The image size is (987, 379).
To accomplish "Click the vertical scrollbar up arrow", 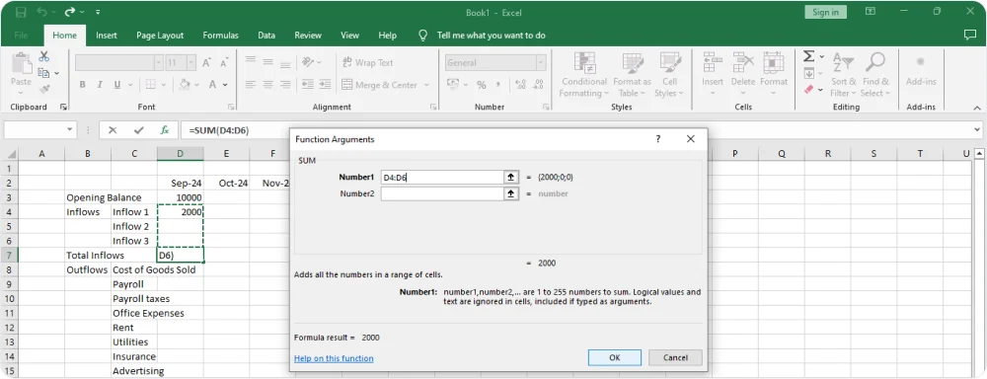I will click(979, 153).
